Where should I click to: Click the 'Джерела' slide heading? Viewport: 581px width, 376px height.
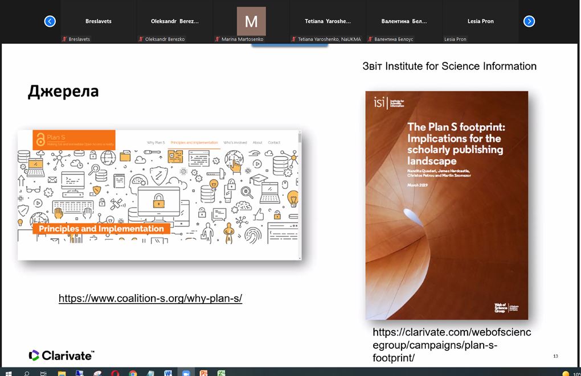[63, 92]
